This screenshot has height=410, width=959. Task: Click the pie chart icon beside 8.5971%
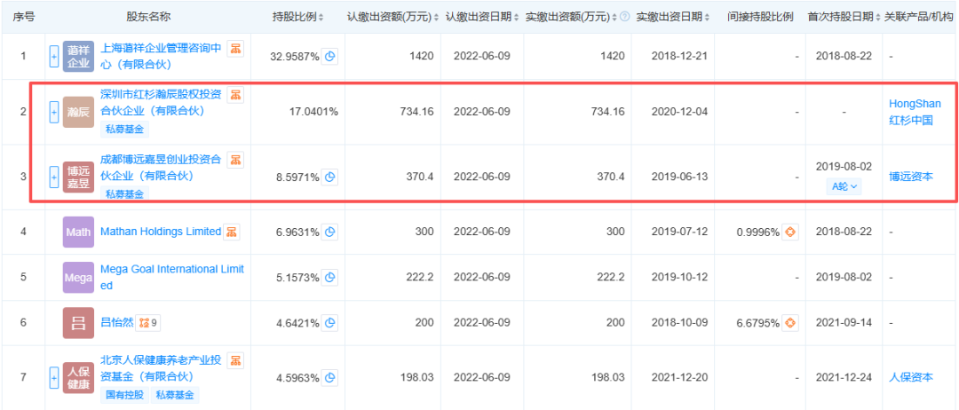click(x=330, y=177)
